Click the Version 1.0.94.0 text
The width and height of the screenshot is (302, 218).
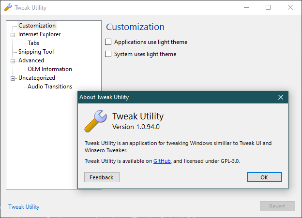[x=136, y=127]
